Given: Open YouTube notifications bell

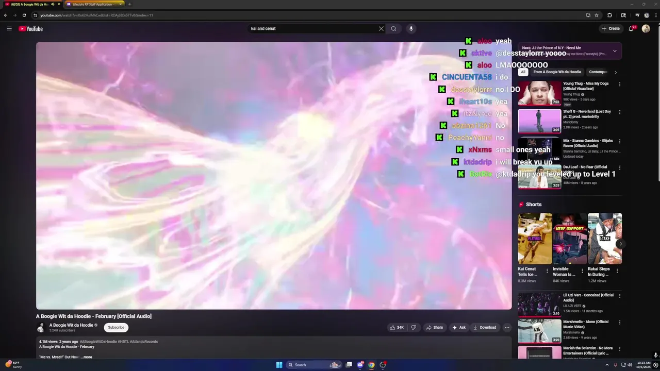Looking at the screenshot, I should point(631,29).
